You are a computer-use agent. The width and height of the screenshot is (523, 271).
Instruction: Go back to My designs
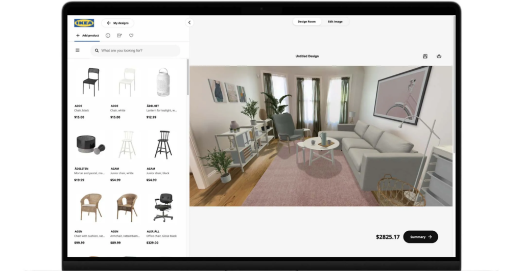tap(118, 23)
